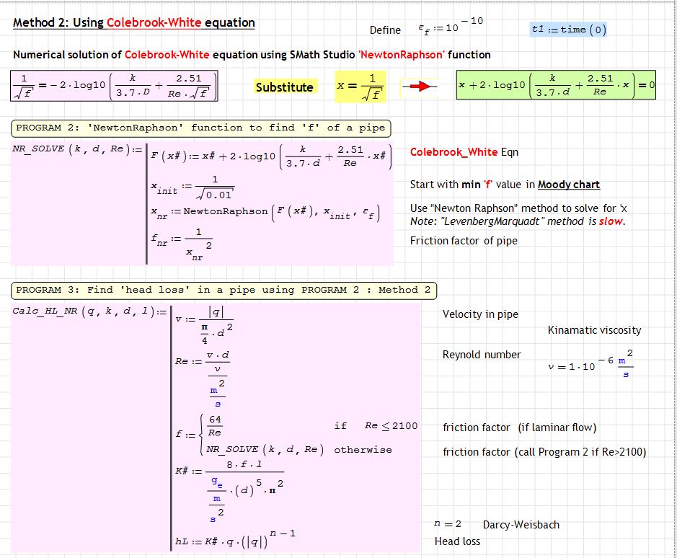
Task: Click the x_init assignment line
Action: (193, 187)
